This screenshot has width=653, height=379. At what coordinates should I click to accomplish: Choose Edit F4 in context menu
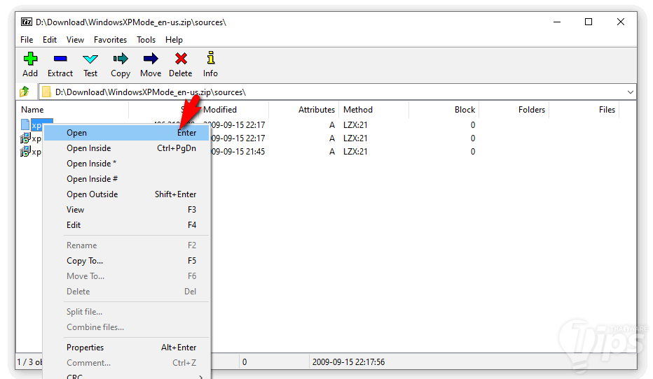point(126,225)
